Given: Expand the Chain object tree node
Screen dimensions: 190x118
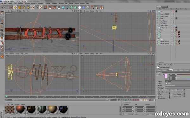Looking at the screenshot, I should tap(157, 30).
